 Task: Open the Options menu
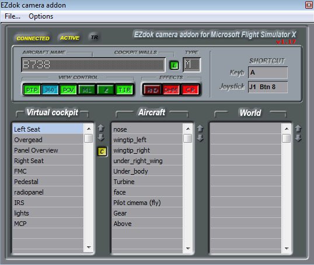(41, 16)
